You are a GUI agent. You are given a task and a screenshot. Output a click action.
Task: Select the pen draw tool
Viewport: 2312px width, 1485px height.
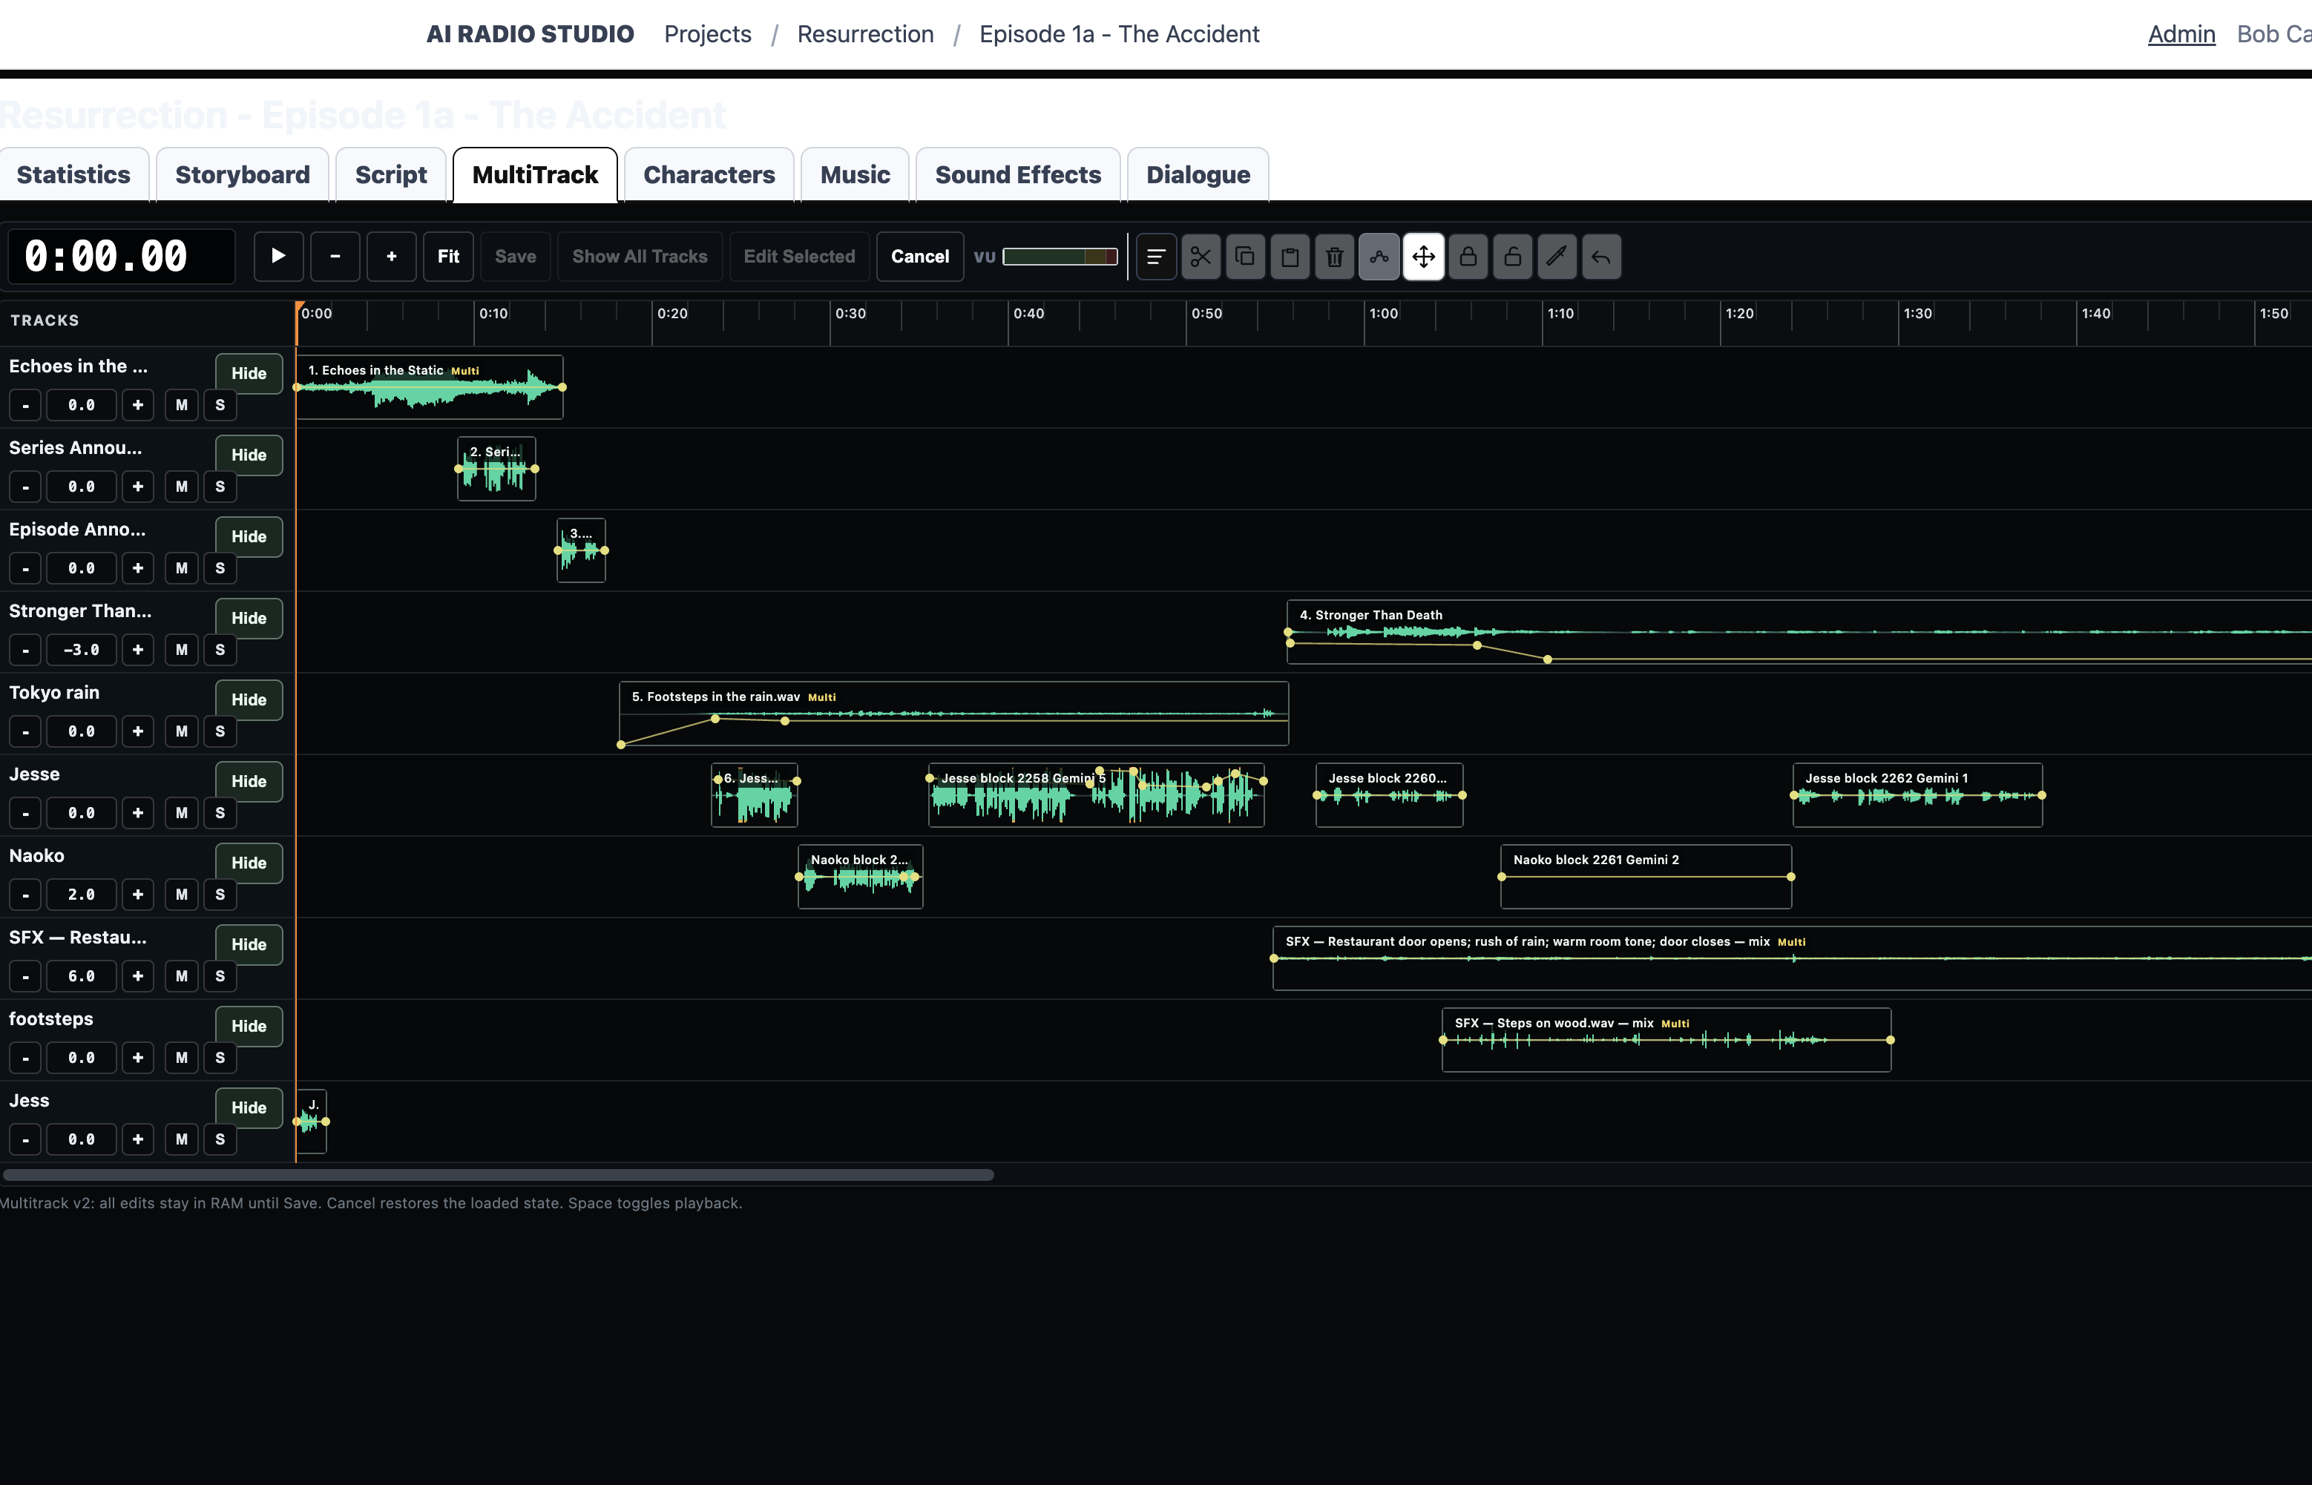[1557, 257]
